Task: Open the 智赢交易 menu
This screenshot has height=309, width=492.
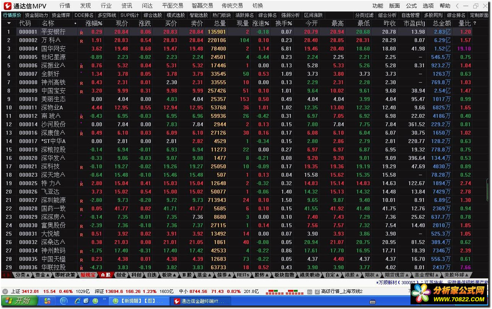Action: [202, 6]
